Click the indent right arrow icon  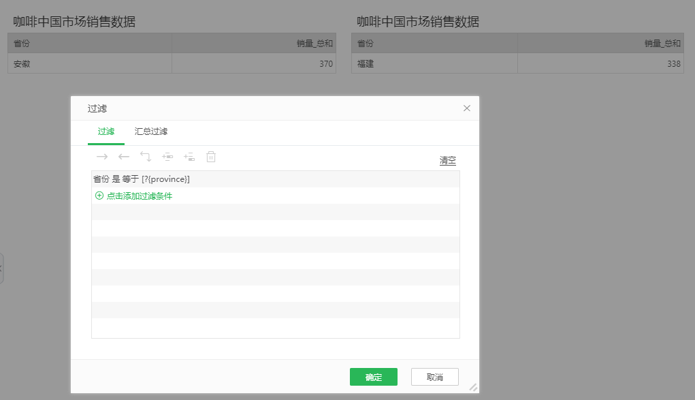point(102,157)
